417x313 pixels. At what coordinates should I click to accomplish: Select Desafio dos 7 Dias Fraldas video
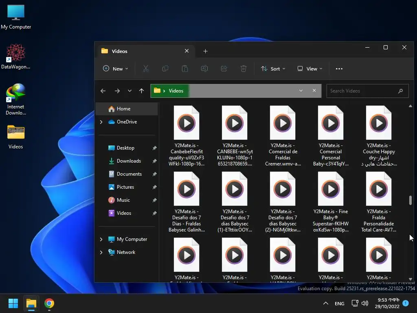tap(187, 202)
